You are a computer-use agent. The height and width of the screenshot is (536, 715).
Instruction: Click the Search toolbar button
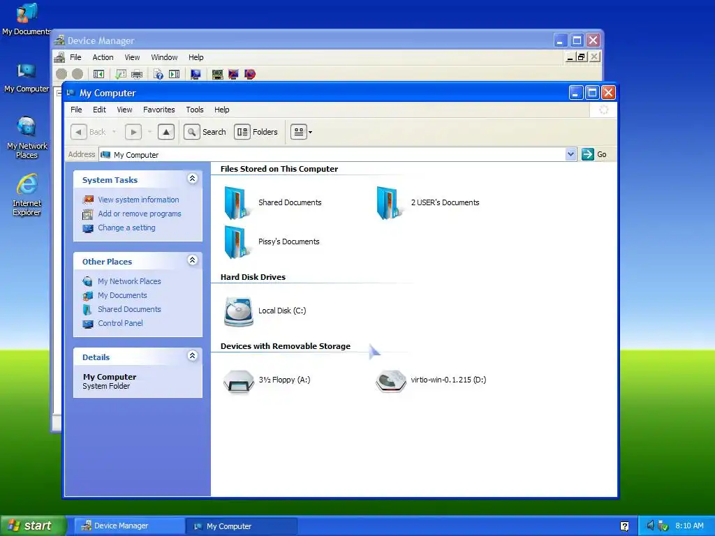[x=205, y=132]
